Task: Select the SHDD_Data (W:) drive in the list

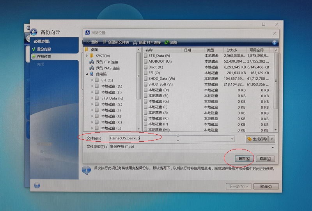Action: (207, 79)
